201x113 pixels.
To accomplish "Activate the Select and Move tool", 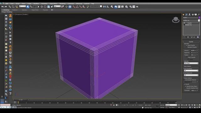I will point(42,7).
